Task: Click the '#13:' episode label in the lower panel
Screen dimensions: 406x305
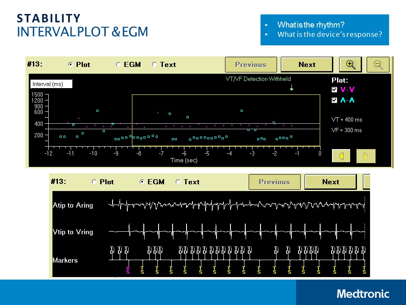Action: [x=58, y=181]
